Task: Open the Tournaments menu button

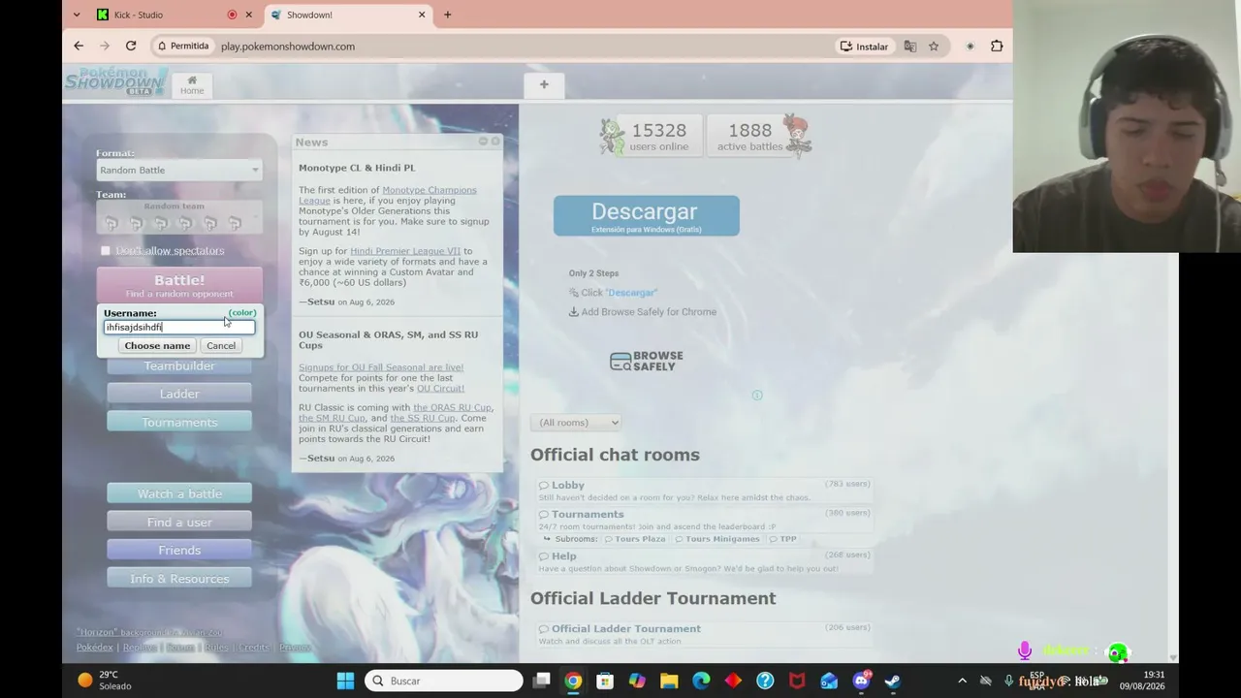Action: pyautogui.click(x=179, y=422)
